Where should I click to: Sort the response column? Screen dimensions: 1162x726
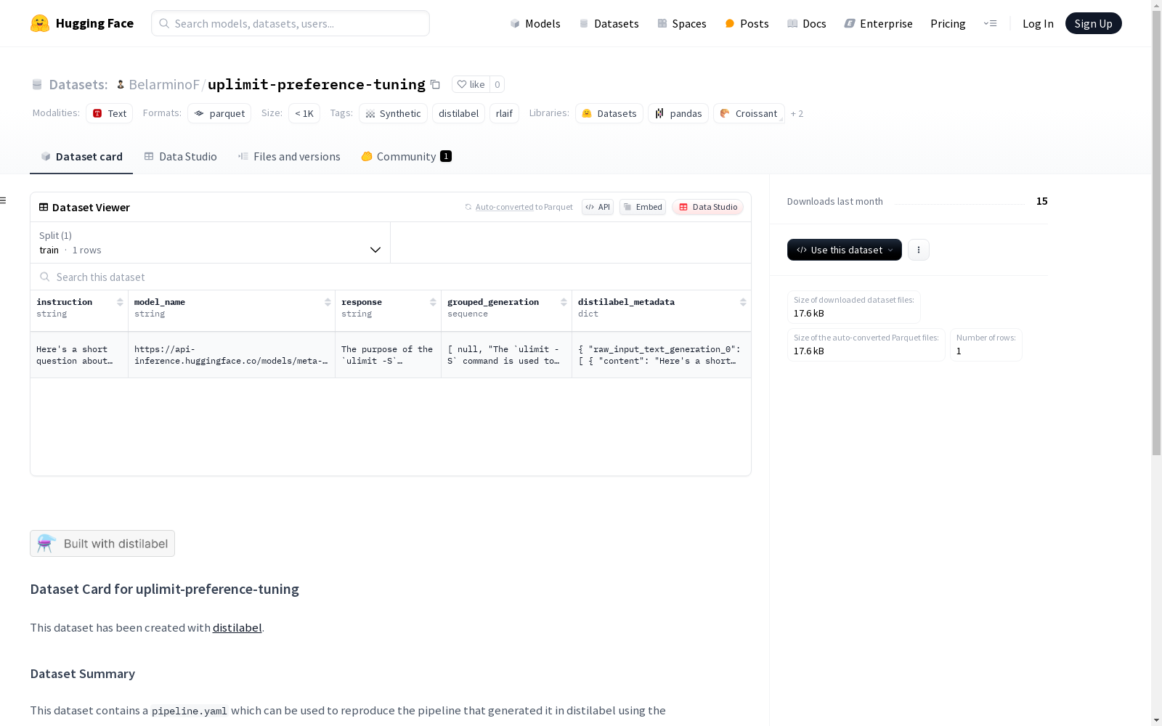(x=433, y=302)
